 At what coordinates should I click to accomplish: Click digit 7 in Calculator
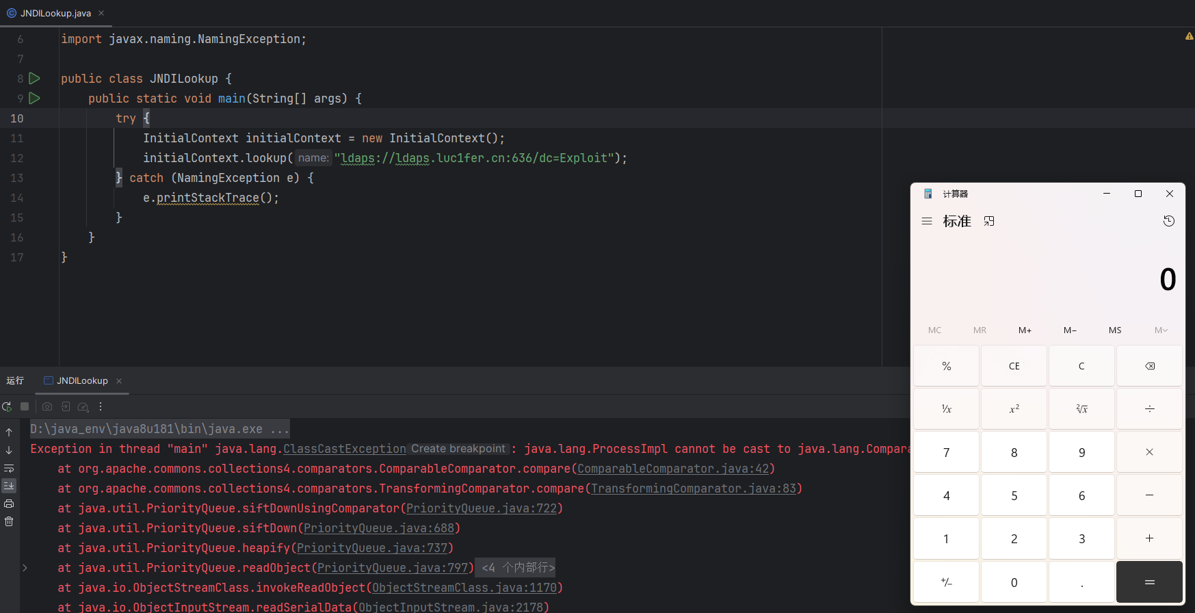[x=946, y=452]
